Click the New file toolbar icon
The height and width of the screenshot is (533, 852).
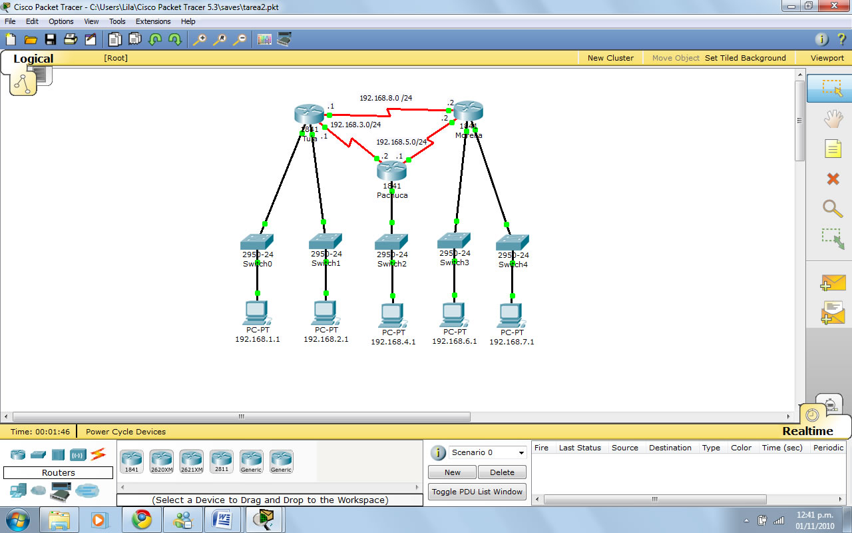[11, 39]
